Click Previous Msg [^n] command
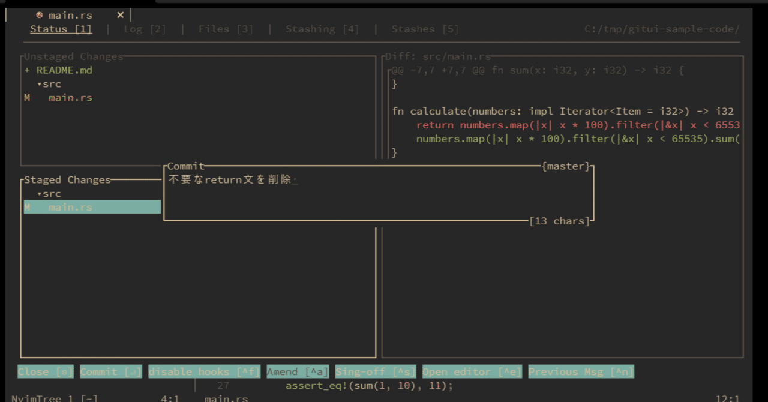 pyautogui.click(x=581, y=372)
